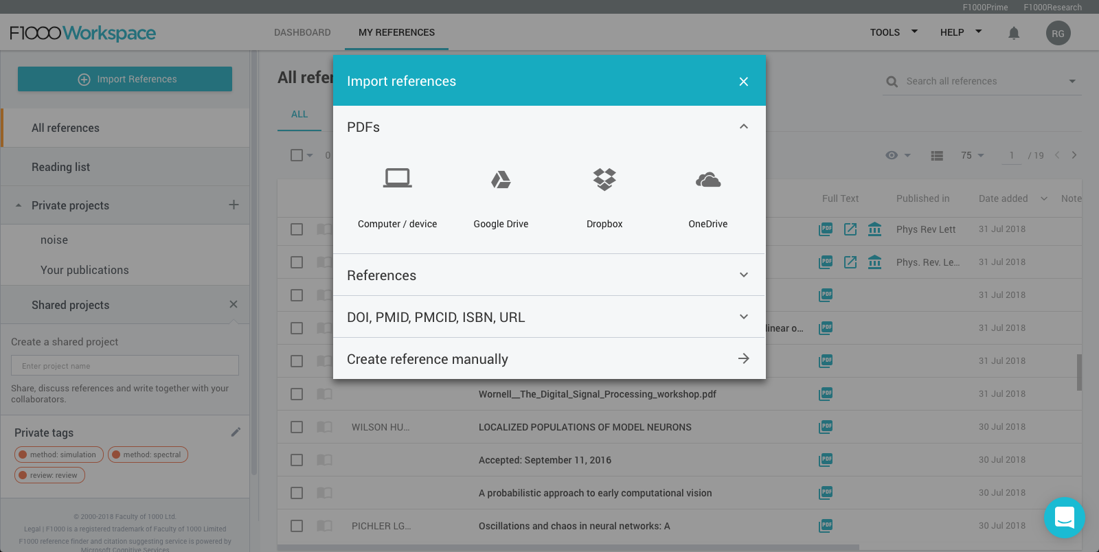Image resolution: width=1099 pixels, height=552 pixels.
Task: Collapse the Private projects tree
Action: (x=19, y=205)
